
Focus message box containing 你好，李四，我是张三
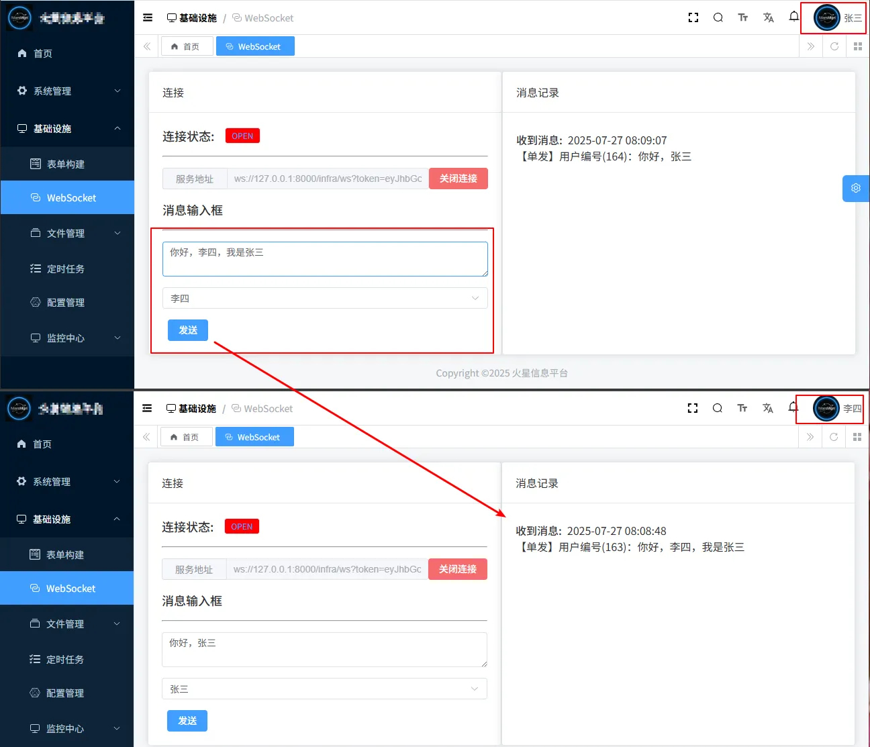(x=325, y=259)
